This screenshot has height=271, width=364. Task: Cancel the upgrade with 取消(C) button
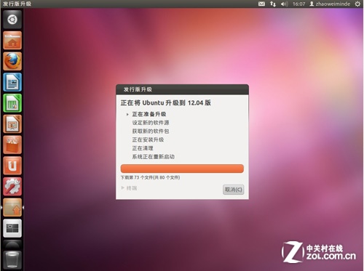pyautogui.click(x=233, y=190)
